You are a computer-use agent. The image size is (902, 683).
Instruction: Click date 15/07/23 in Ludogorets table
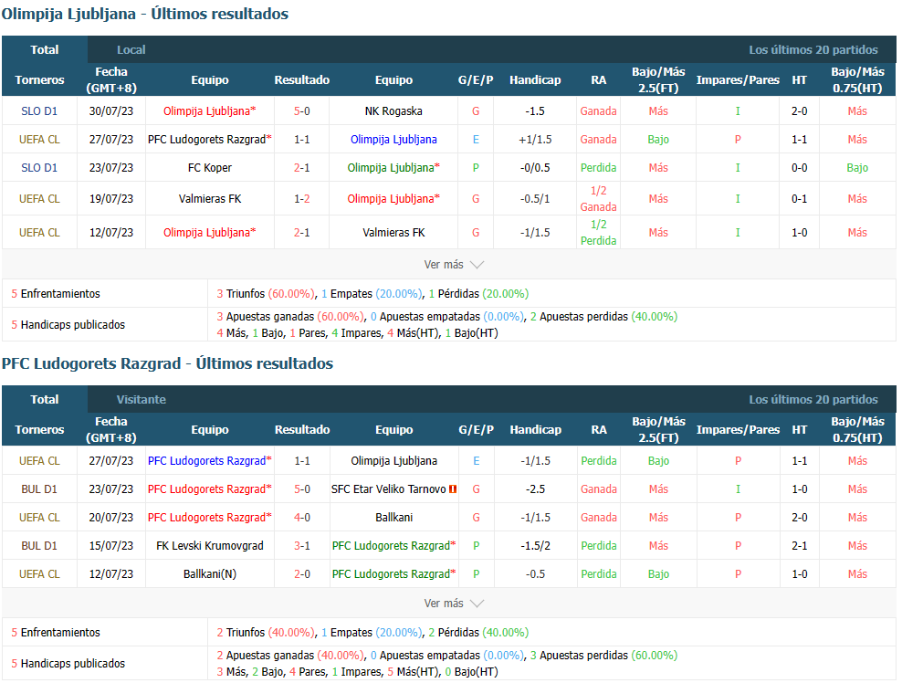[111, 545]
